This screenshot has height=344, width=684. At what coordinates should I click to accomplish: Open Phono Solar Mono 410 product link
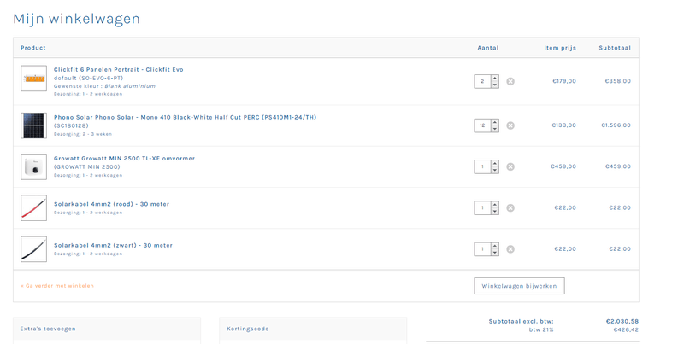point(185,117)
